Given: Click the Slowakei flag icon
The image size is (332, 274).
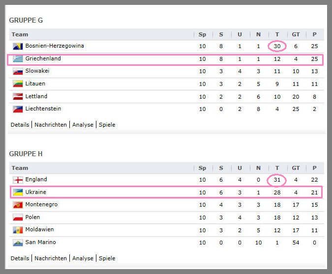Looking at the screenshot, I should (18, 71).
